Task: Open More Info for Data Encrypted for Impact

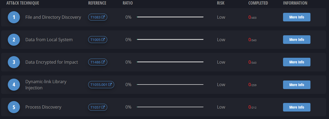Action: pos(297,62)
